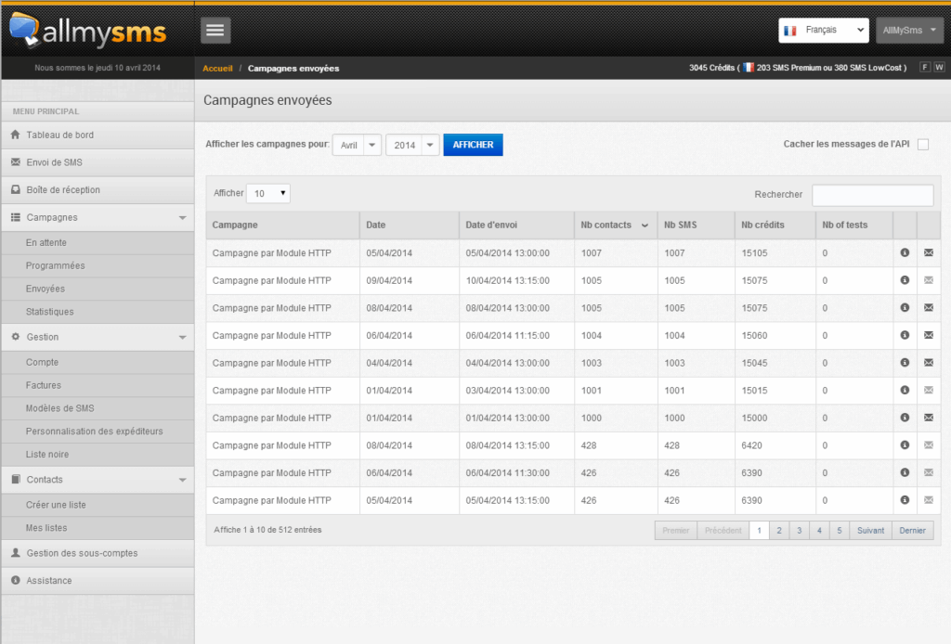Click envelope icon for 08/04/2014 13:00:00 campaign
The image size is (951, 644).
point(929,308)
